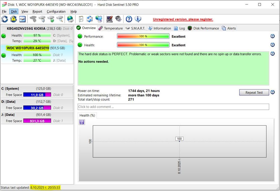The height and width of the screenshot is (191, 280).
Task: Click the help icon next to Repeat Test
Action: (272, 92)
